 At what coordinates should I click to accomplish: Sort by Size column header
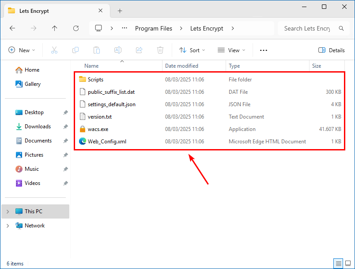[x=317, y=66]
